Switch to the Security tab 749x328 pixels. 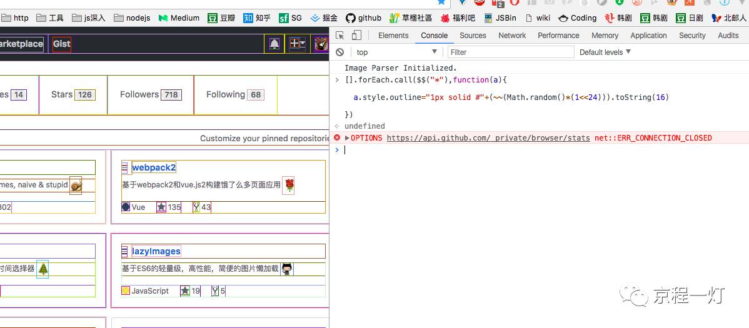692,36
